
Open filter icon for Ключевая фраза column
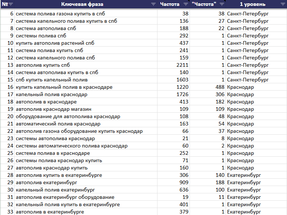pyautogui.click(x=153, y=4)
